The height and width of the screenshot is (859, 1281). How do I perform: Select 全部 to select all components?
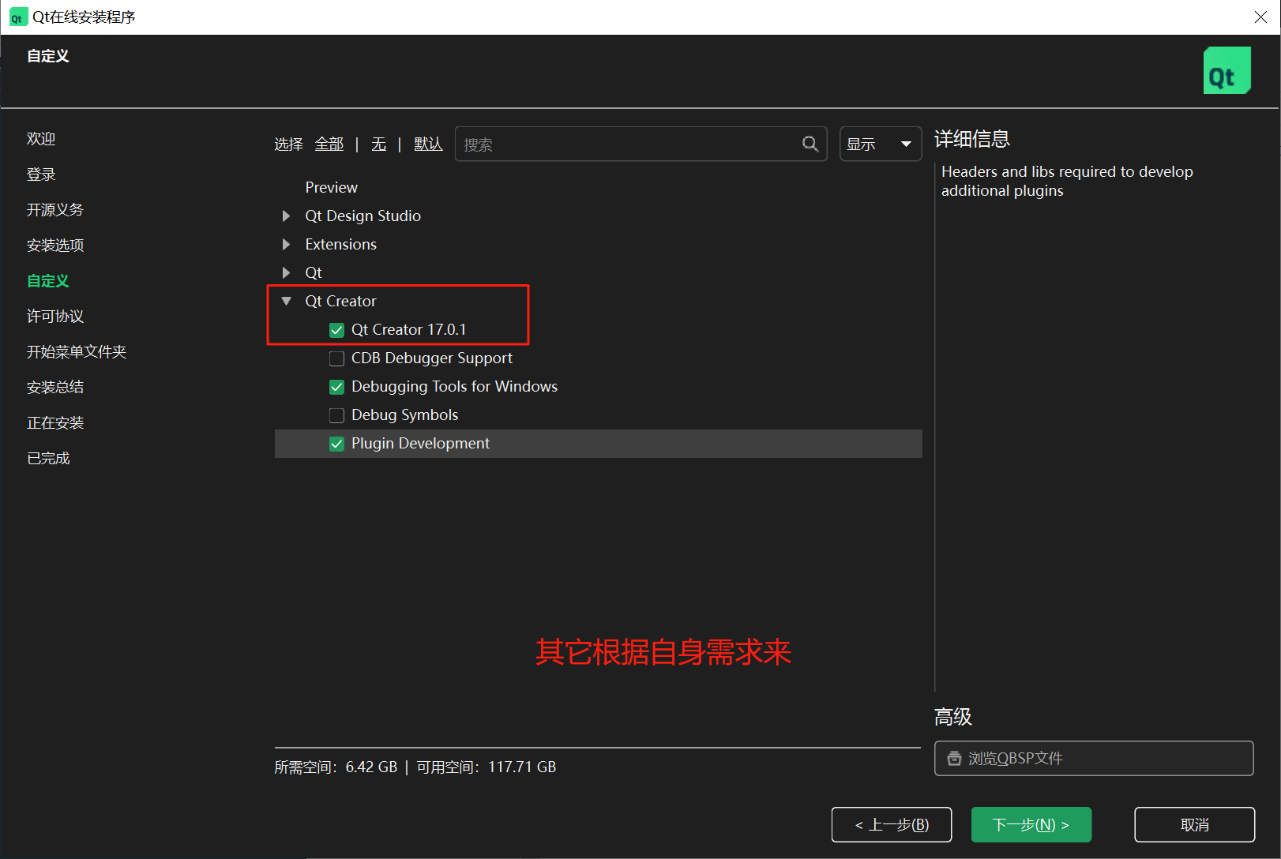(x=329, y=144)
